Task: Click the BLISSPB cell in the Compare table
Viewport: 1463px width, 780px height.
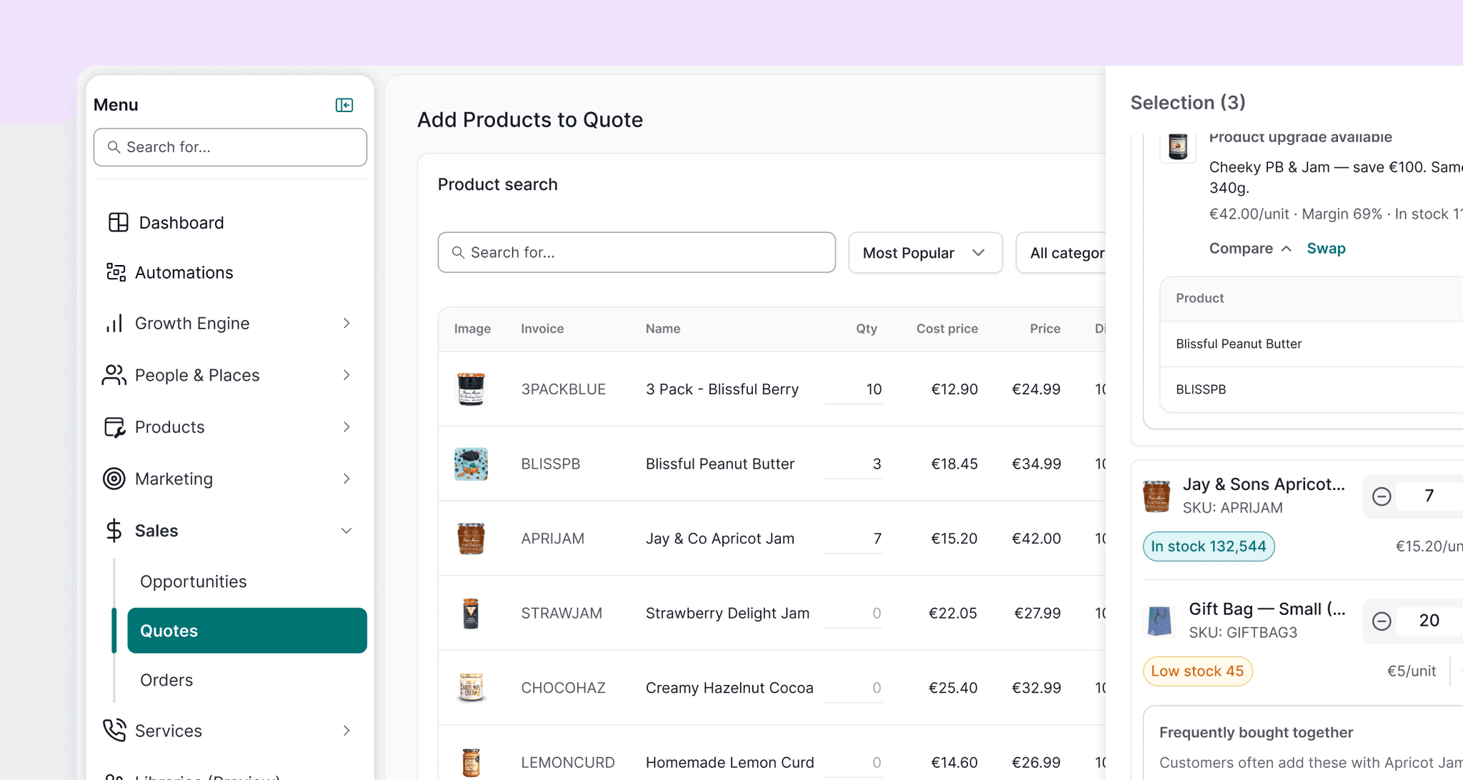Action: (1201, 389)
